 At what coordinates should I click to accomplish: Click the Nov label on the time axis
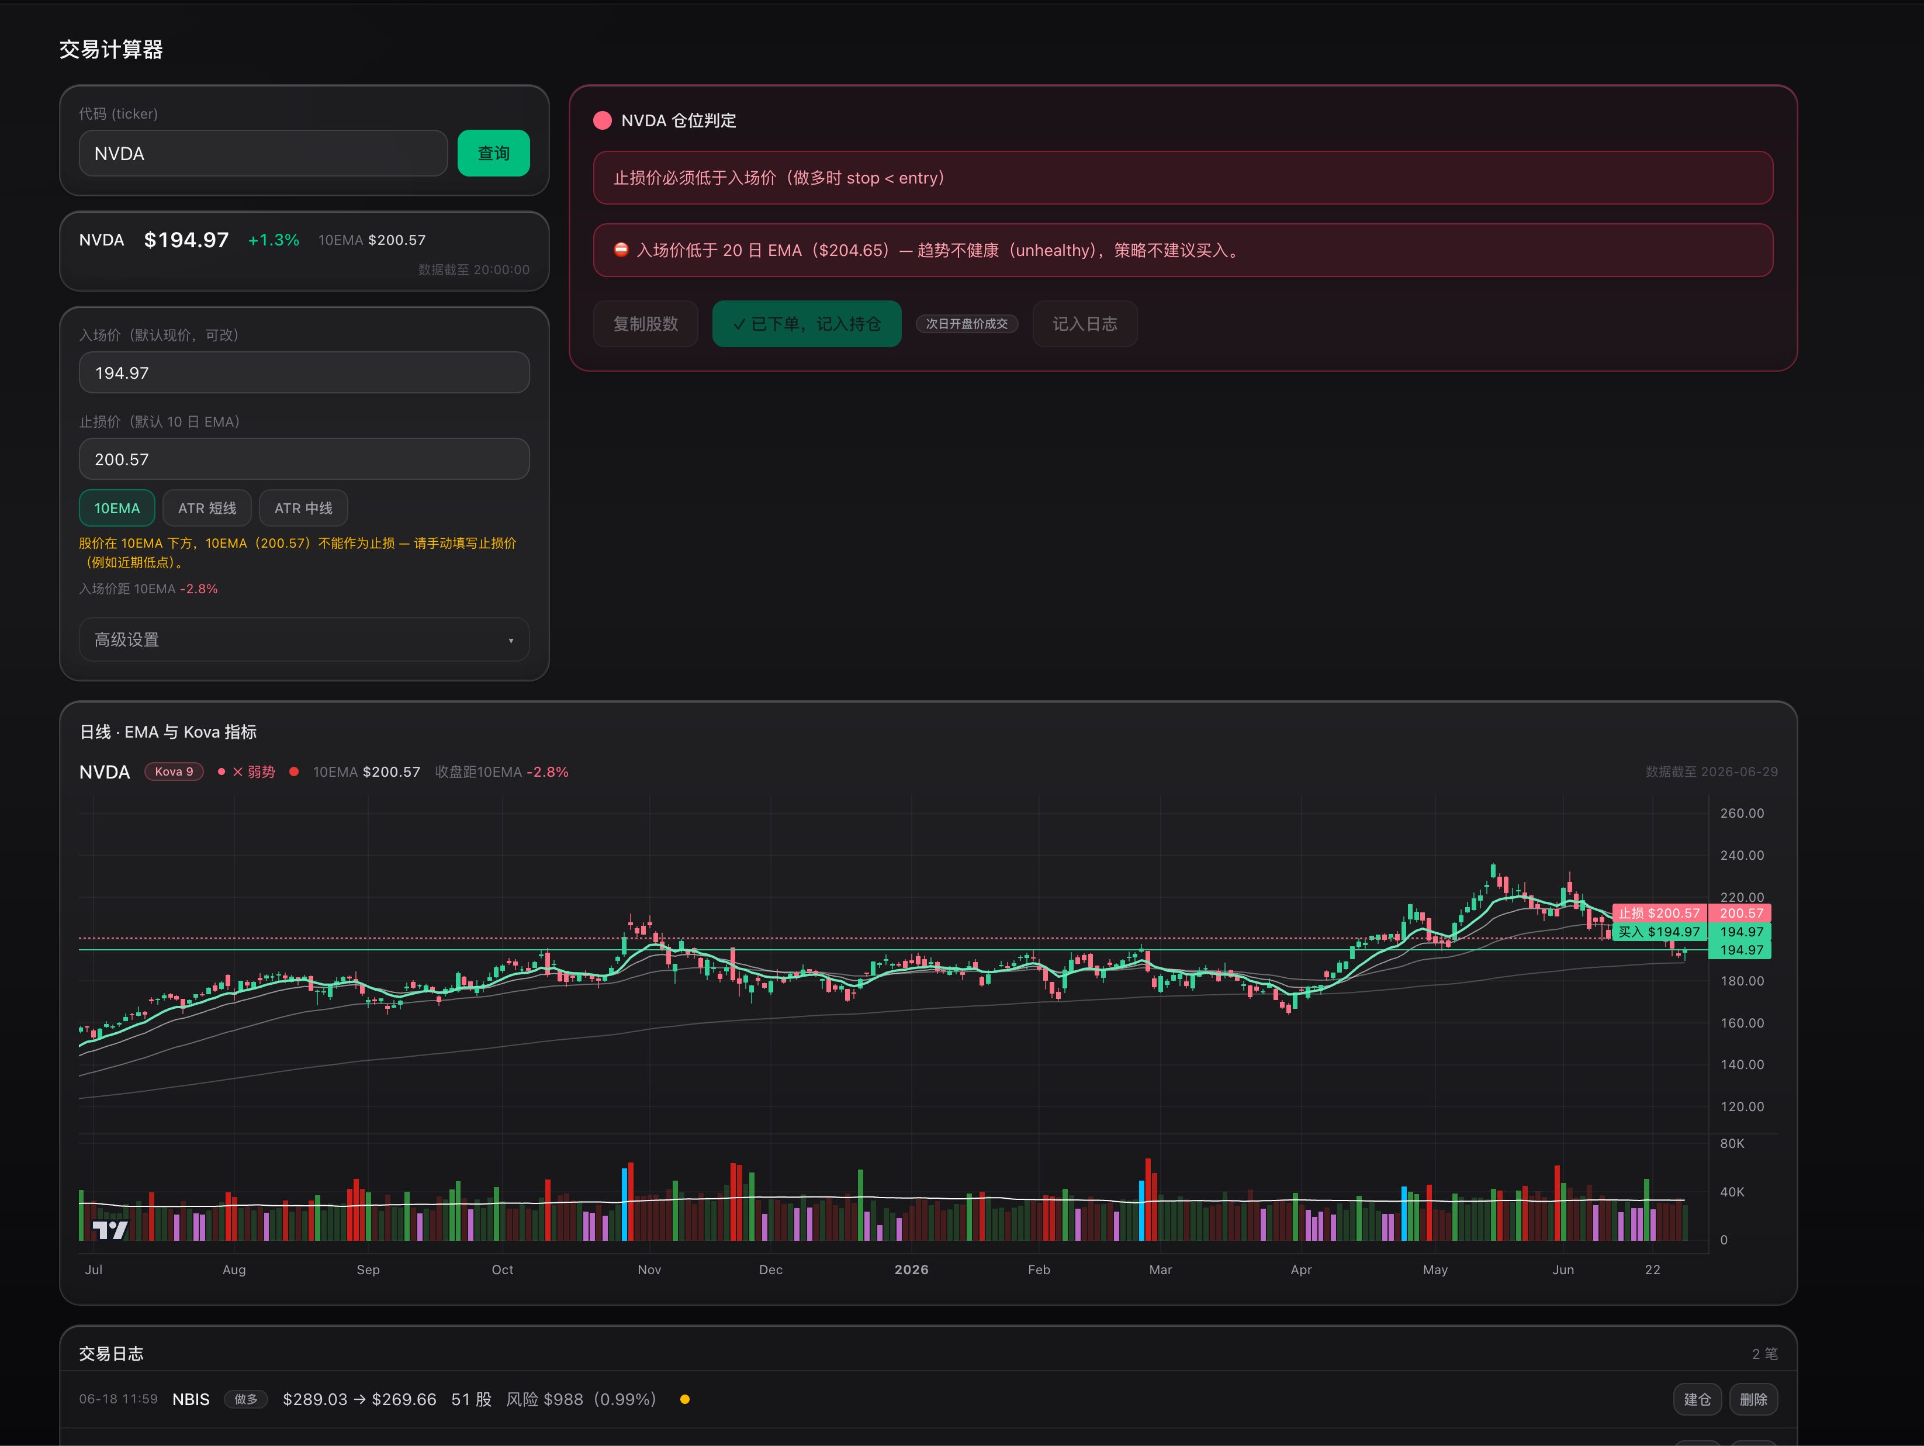point(649,1269)
